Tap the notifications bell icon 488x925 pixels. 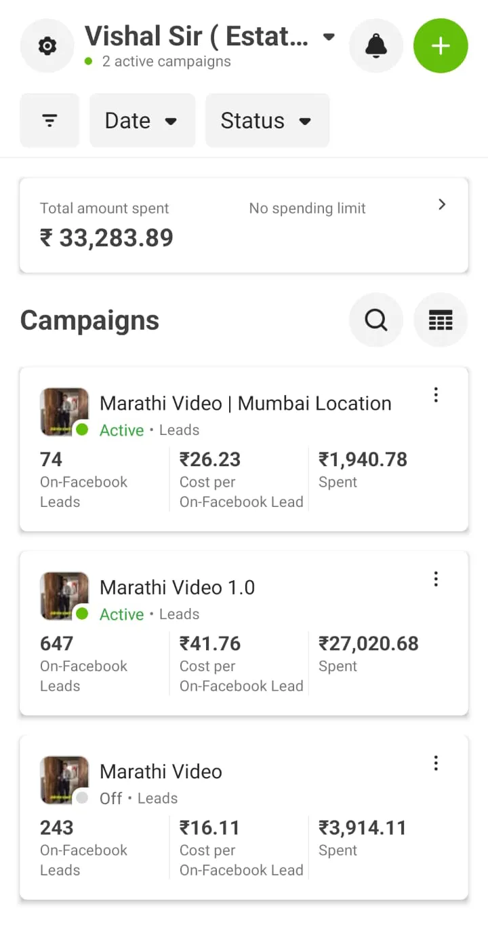pos(375,46)
